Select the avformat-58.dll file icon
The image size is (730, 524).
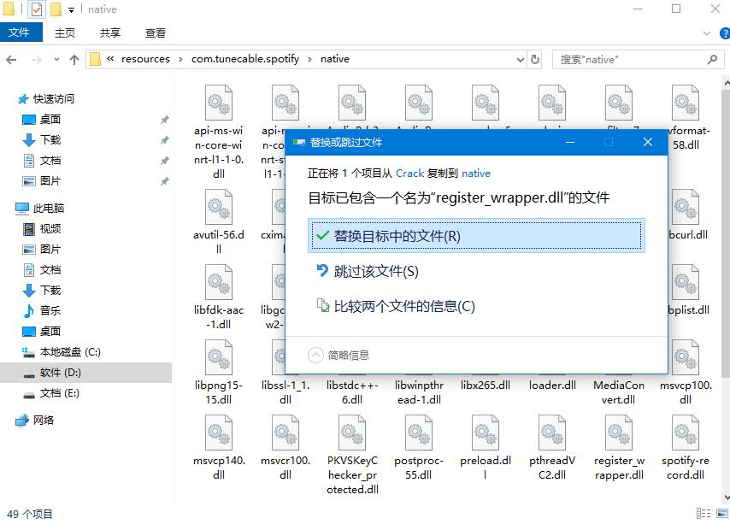coord(686,103)
